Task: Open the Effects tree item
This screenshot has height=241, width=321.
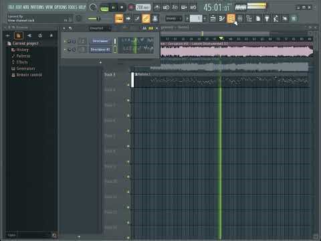Action: click(x=19, y=62)
